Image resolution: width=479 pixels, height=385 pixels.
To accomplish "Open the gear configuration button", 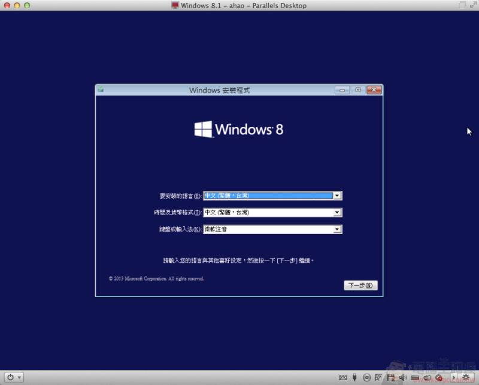I will 466,378.
